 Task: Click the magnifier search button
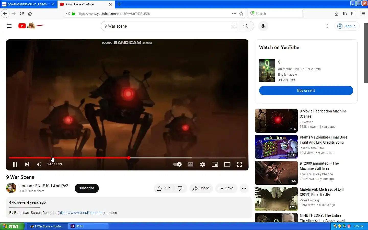click(x=246, y=26)
